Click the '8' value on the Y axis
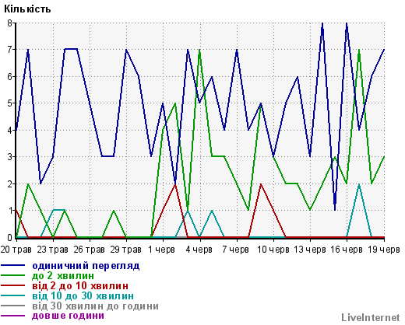 [9, 23]
